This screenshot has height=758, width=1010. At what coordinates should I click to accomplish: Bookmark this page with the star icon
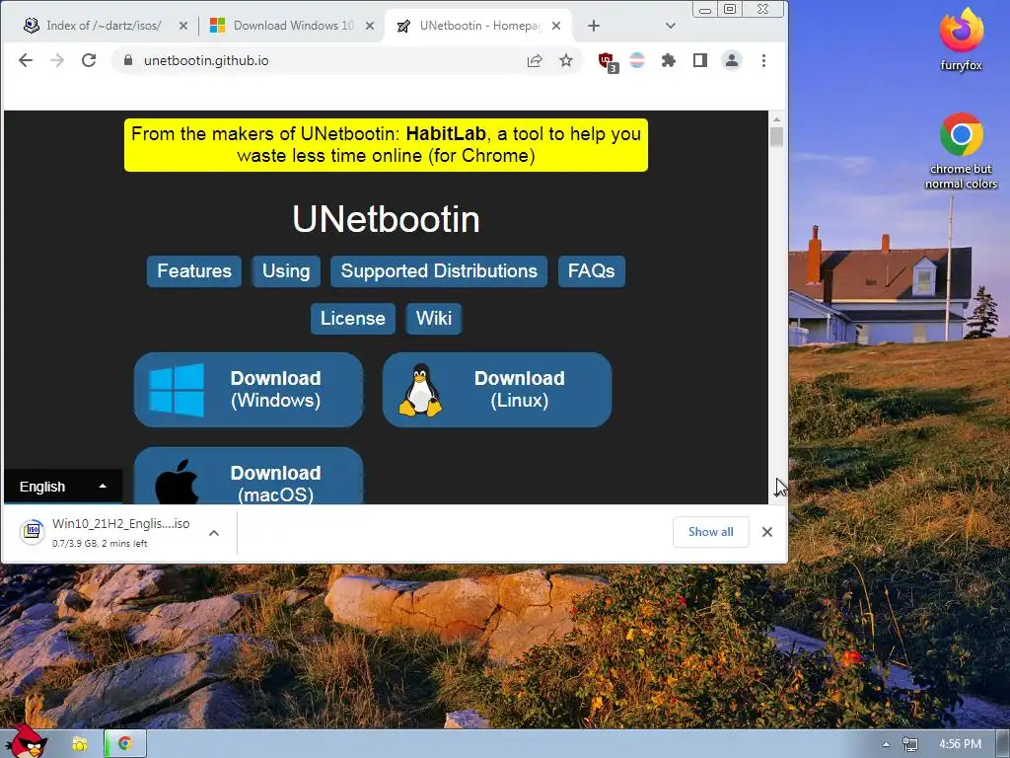click(565, 60)
